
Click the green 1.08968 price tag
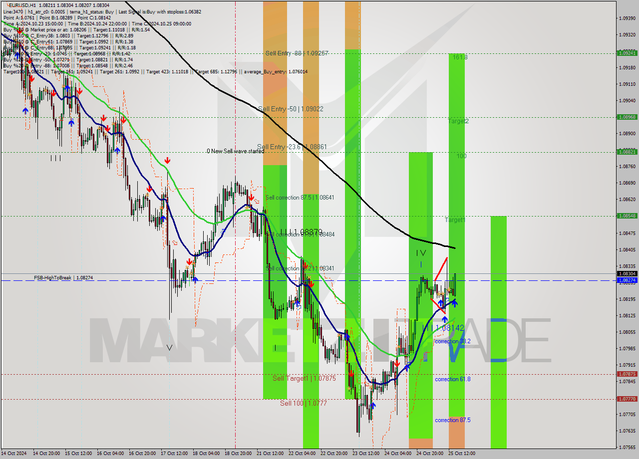627,117
